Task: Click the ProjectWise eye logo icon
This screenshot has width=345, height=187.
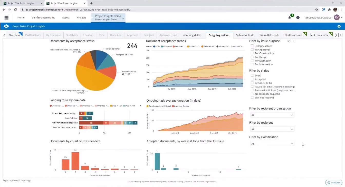Action: coord(6,26)
